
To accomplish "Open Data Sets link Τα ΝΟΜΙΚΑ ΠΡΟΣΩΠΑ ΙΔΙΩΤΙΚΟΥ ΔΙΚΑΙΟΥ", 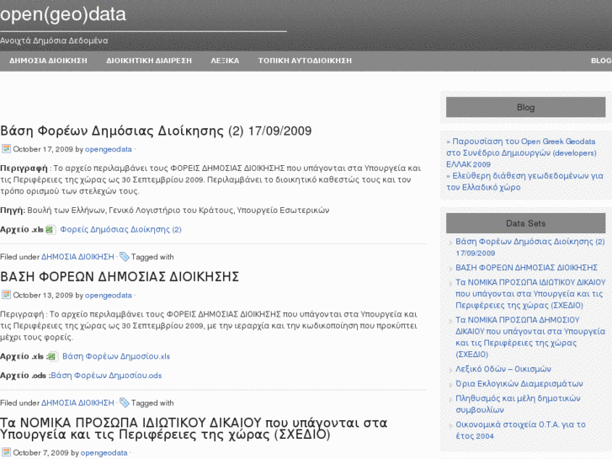I will [x=530, y=294].
